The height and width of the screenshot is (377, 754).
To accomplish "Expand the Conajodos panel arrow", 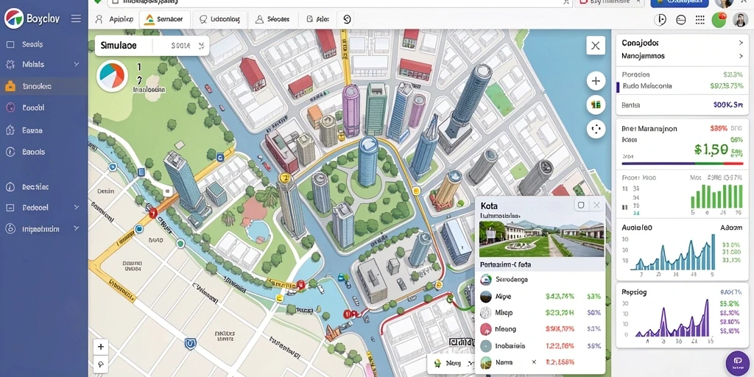I will coord(741,43).
